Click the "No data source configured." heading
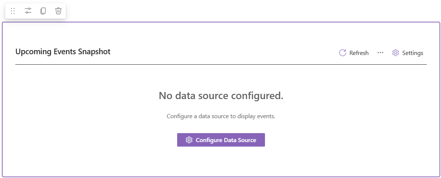The image size is (441, 178). tap(221, 96)
